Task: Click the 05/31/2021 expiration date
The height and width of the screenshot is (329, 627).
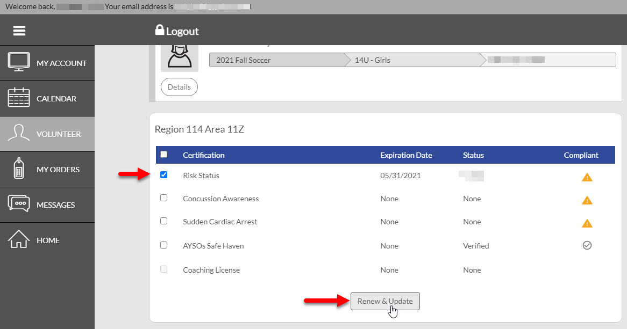Action: click(x=401, y=176)
